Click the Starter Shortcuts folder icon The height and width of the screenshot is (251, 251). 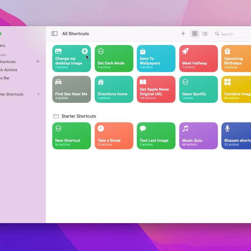56,116
